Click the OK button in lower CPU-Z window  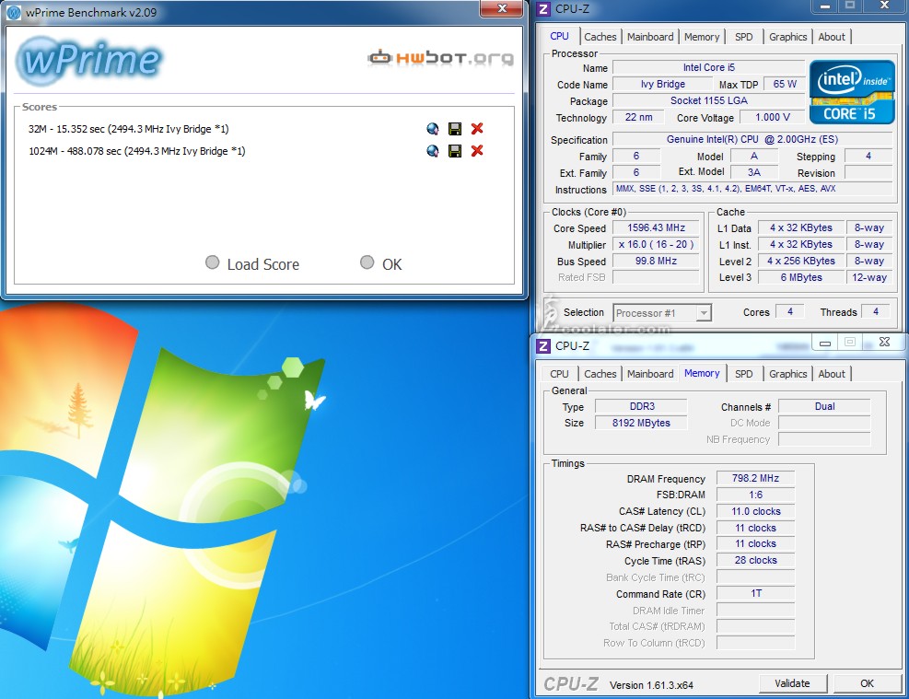coord(867,683)
